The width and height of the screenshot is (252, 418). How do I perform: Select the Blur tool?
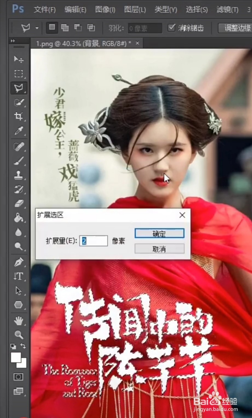click(x=19, y=232)
